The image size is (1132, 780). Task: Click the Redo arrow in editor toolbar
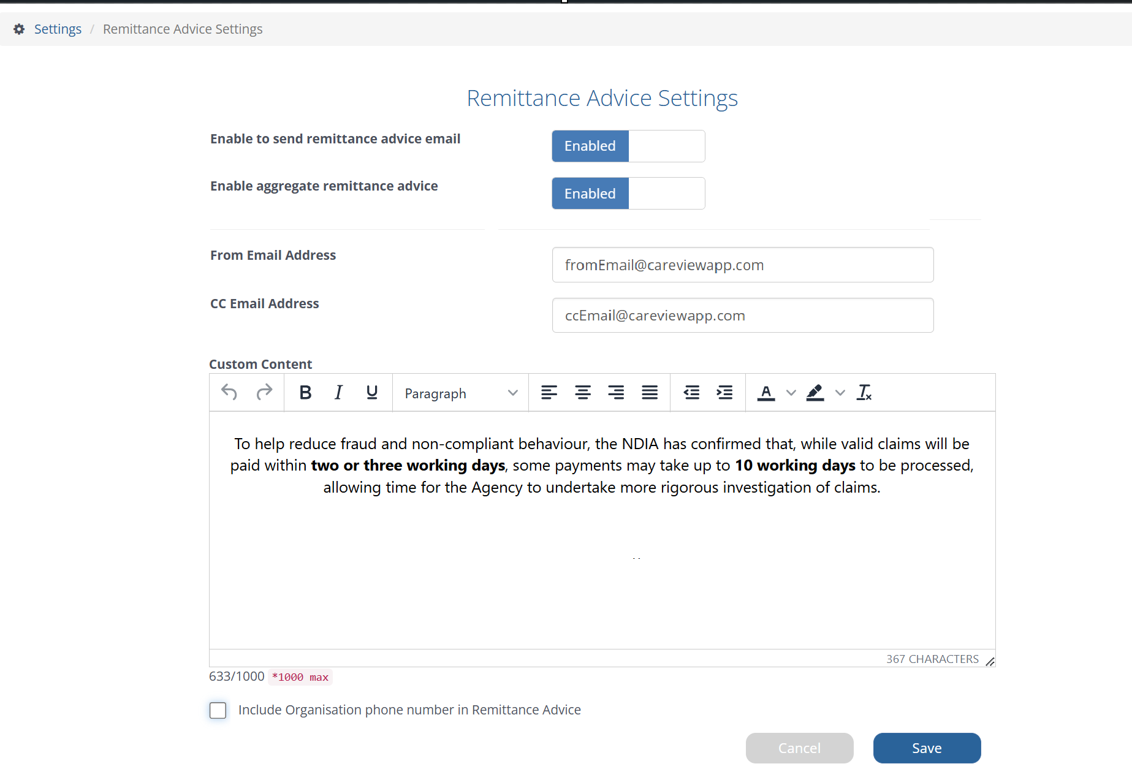click(264, 392)
